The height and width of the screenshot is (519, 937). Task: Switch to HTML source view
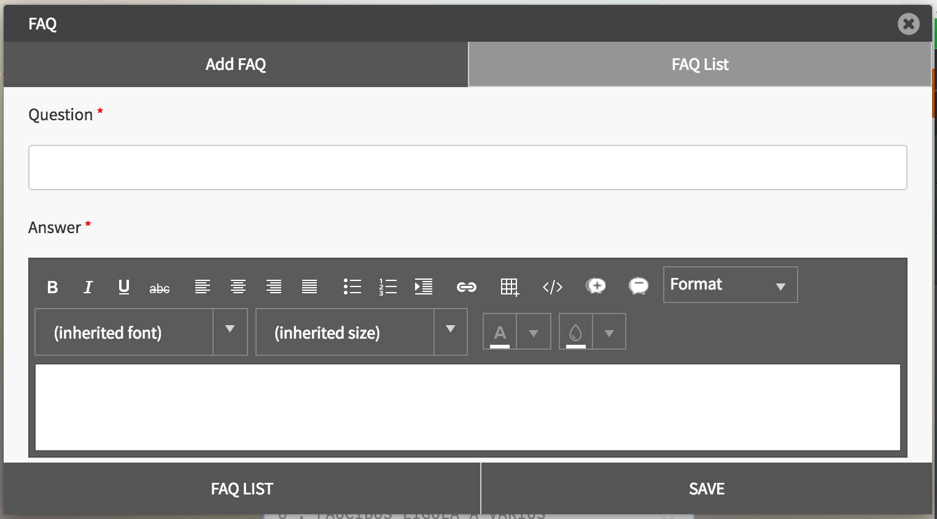552,287
